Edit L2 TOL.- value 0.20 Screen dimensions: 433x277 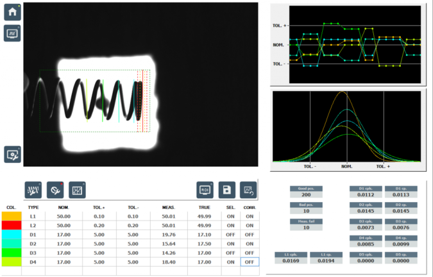(x=133, y=226)
